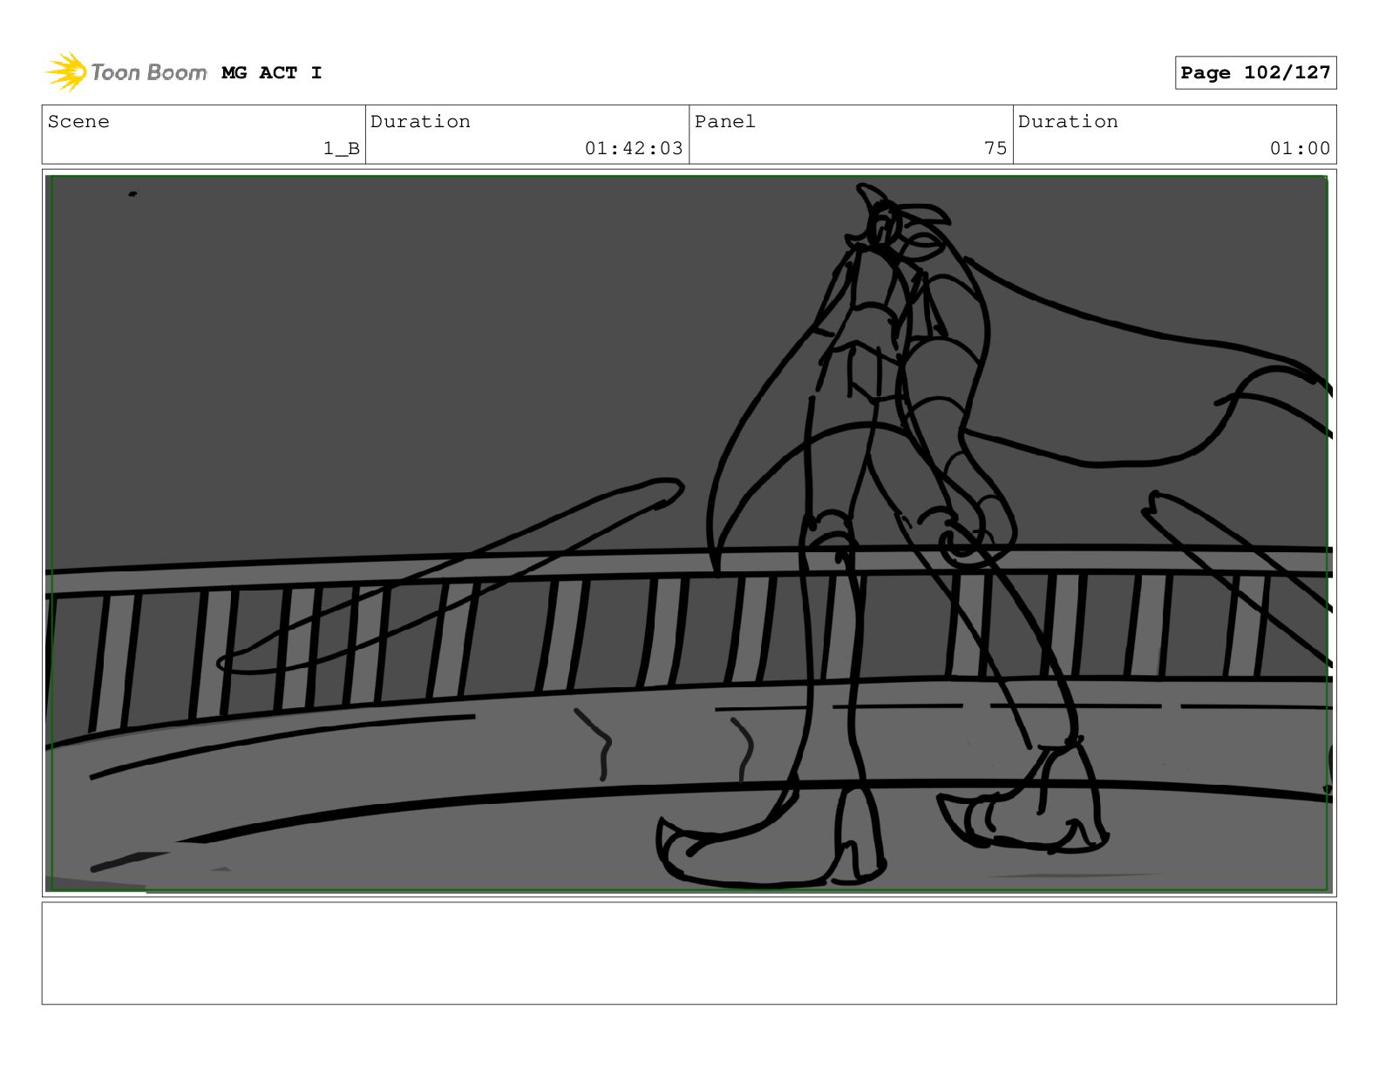Select the 'MG ACT I' title text

(272, 73)
